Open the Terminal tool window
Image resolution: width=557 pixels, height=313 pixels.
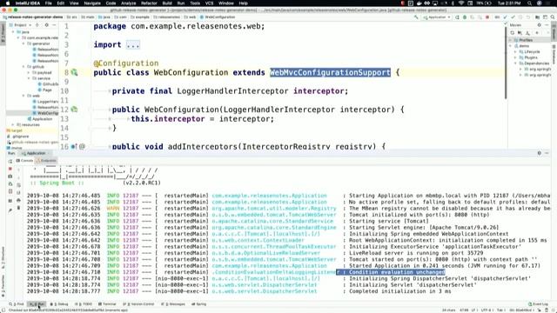pyautogui.click(x=107, y=304)
